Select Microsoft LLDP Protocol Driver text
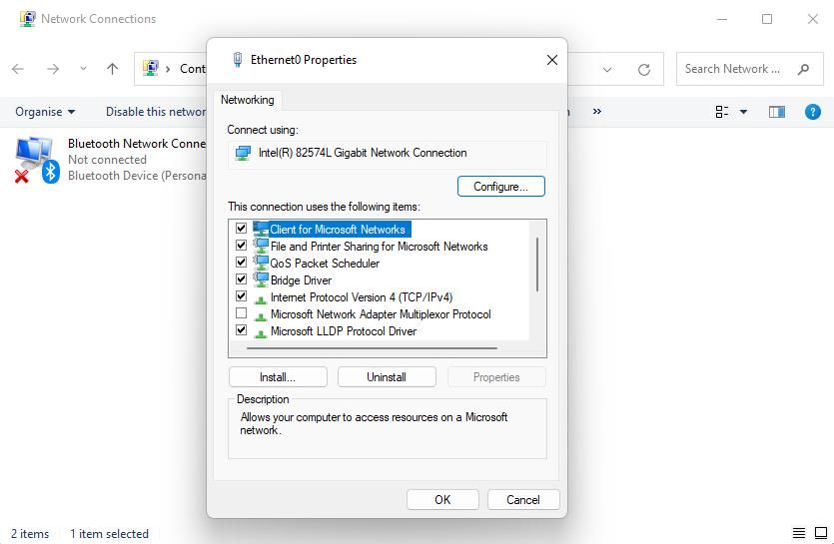 click(x=344, y=331)
